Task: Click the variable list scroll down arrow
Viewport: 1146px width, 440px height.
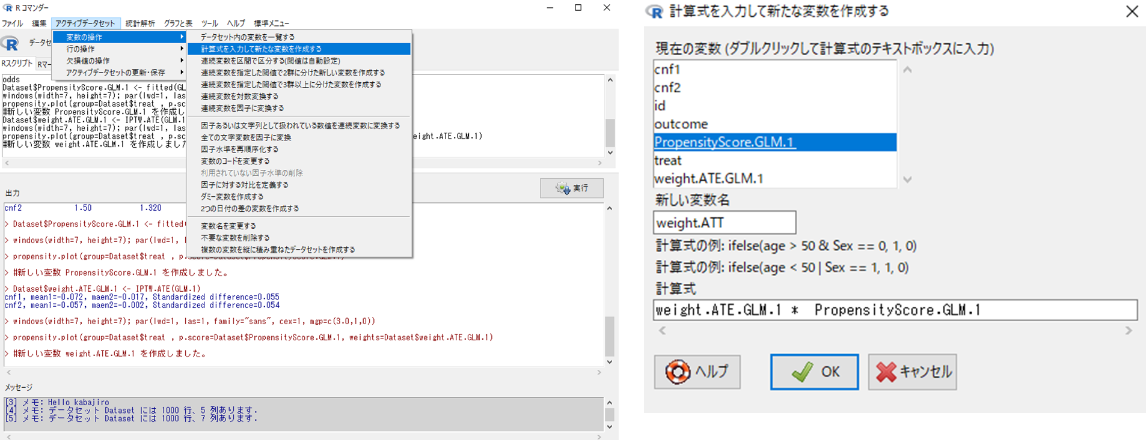Action: pyautogui.click(x=907, y=179)
